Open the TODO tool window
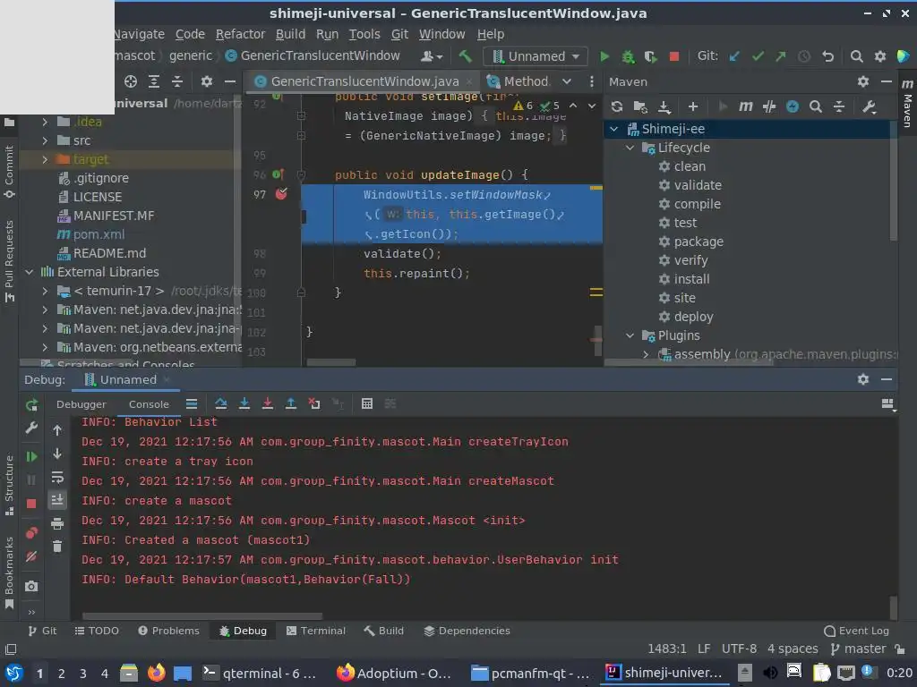 [97, 631]
